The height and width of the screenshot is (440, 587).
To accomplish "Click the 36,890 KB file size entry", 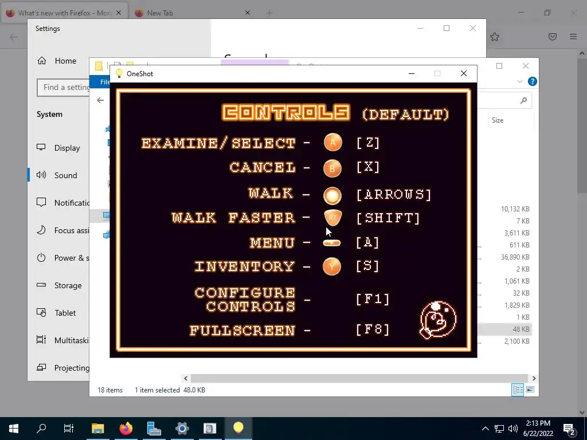I will (515, 257).
